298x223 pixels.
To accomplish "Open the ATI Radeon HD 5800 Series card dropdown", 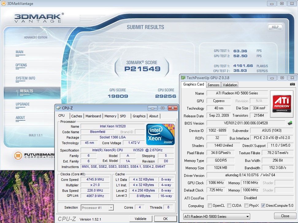I will 217,216.
